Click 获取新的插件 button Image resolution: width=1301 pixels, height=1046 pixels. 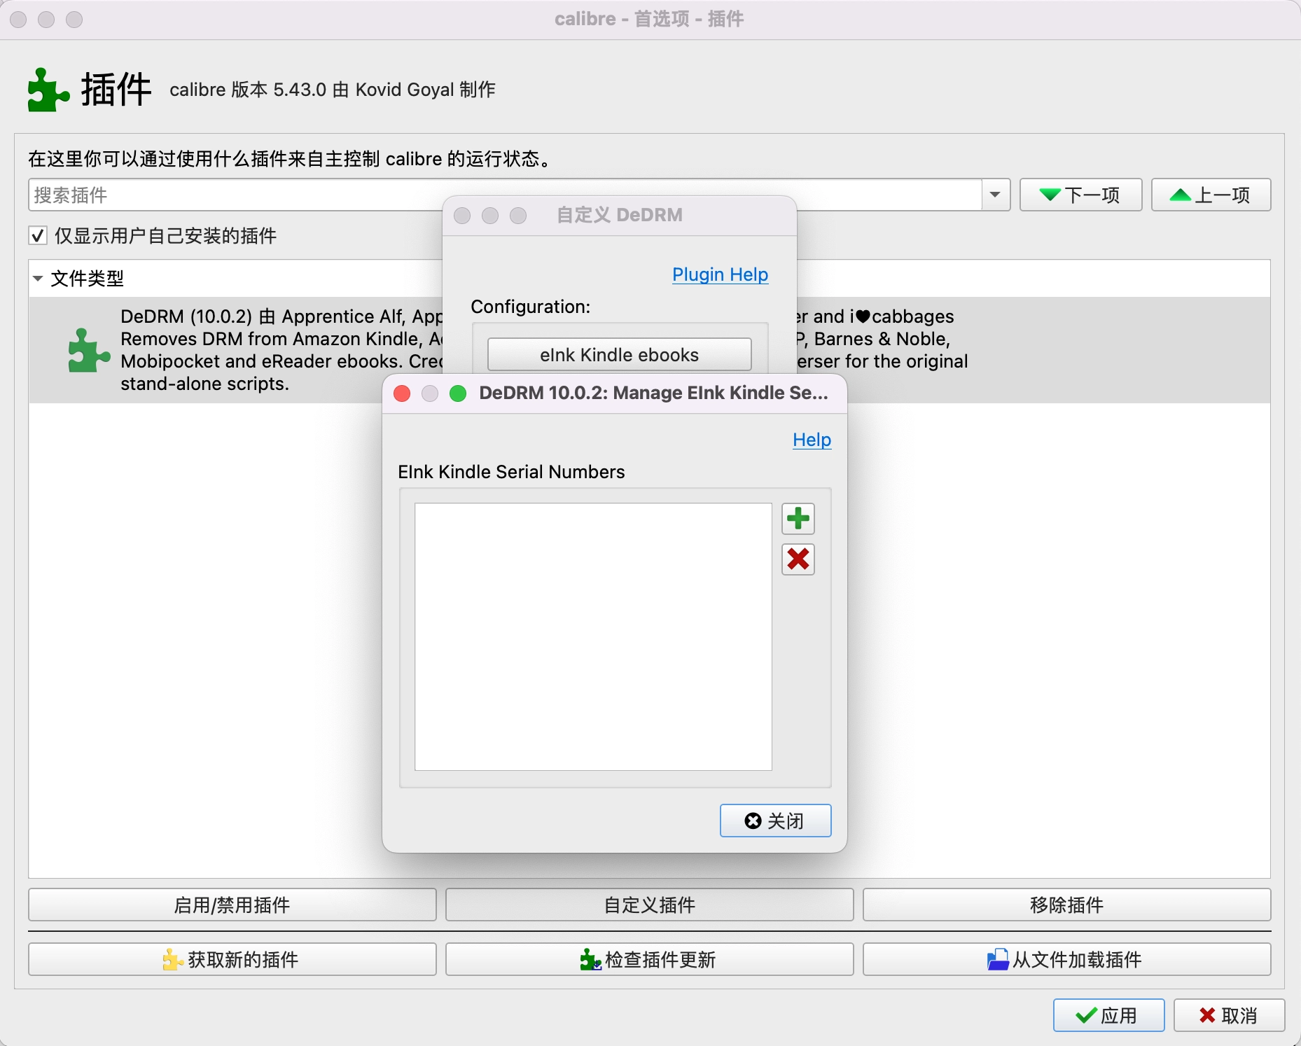tap(232, 959)
